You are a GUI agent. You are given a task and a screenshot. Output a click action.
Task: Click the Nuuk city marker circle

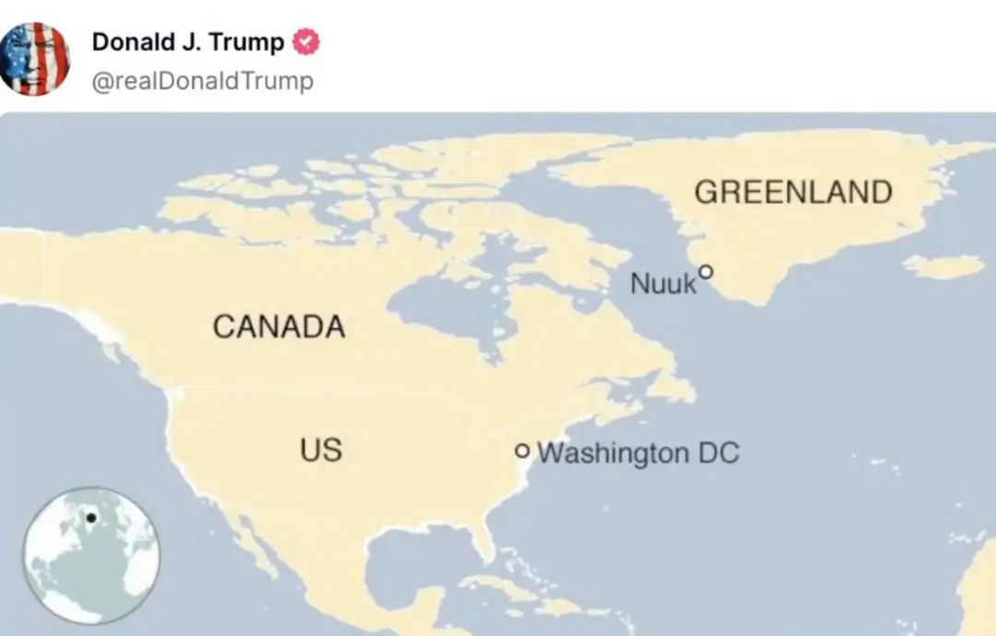click(x=705, y=271)
